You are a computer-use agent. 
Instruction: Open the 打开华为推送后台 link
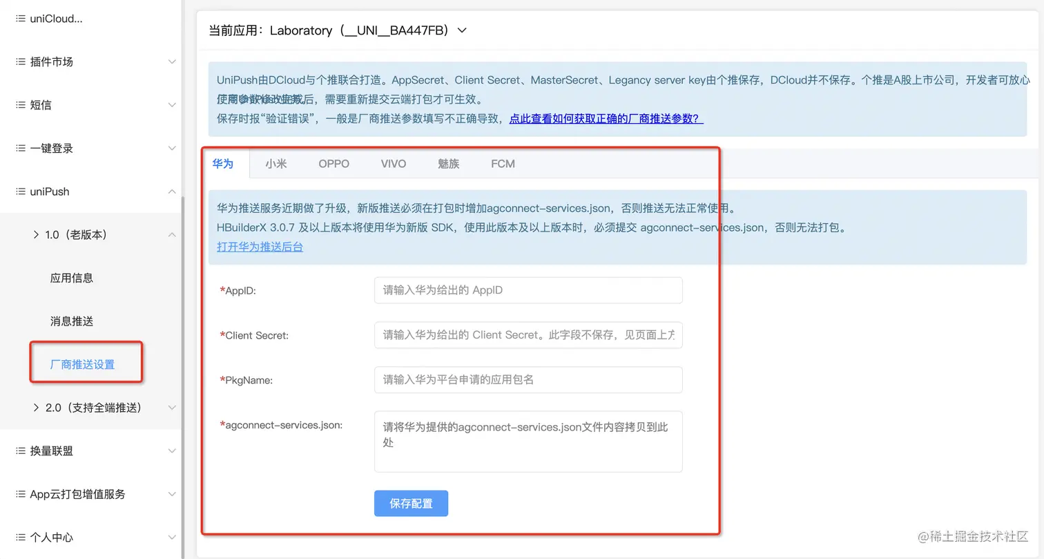[260, 247]
